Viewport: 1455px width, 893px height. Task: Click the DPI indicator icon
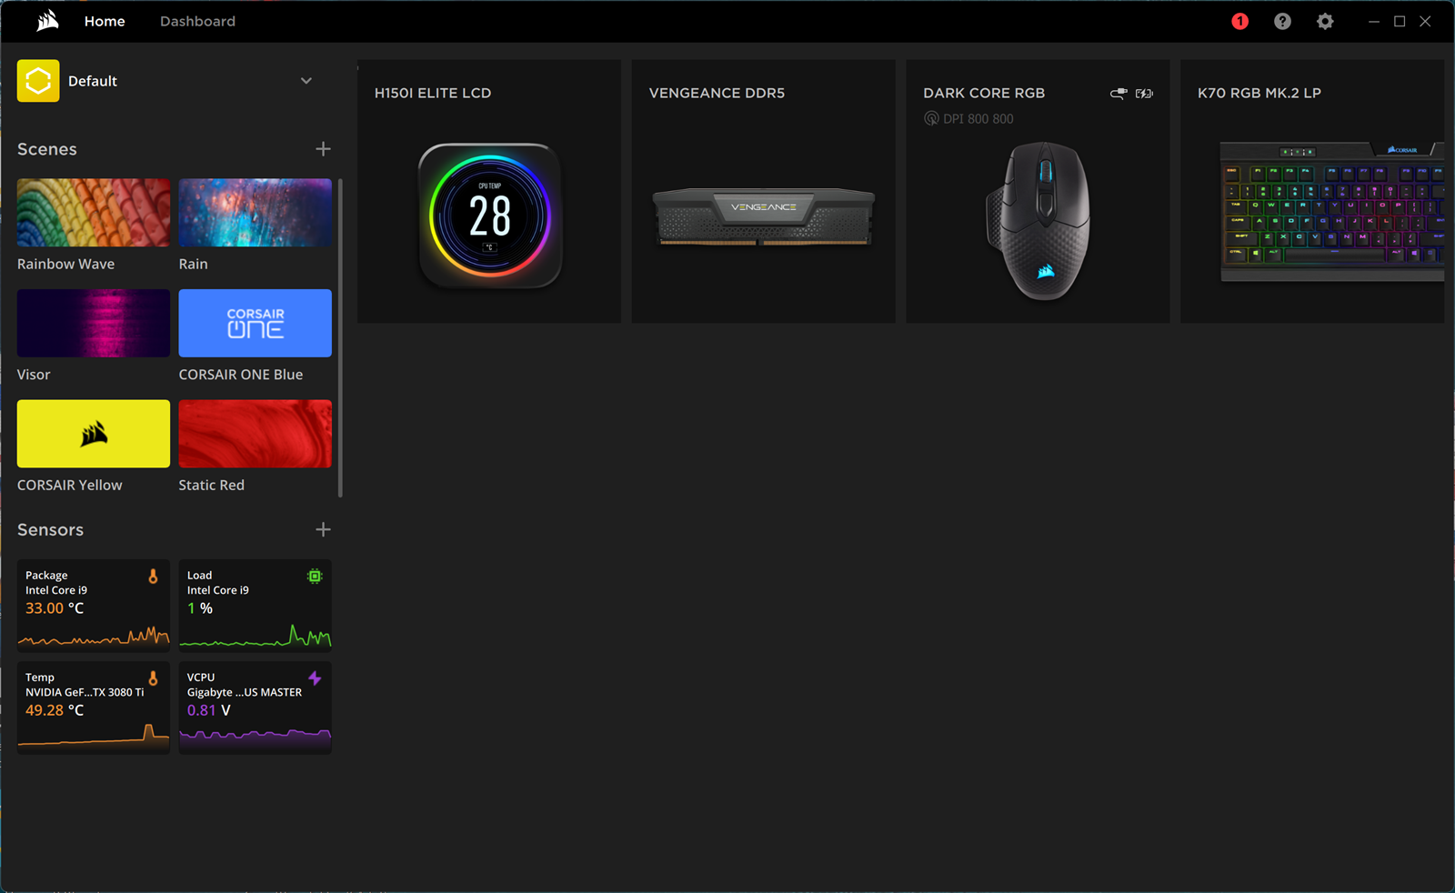[x=931, y=118]
